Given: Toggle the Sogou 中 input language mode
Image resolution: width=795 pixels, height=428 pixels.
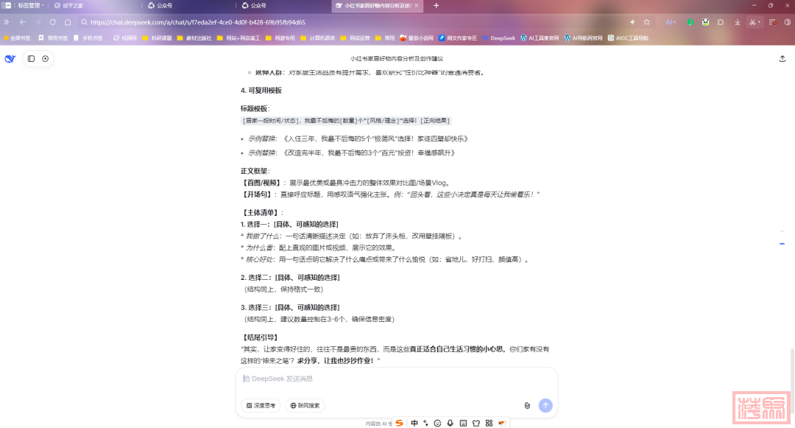Looking at the screenshot, I should pos(414,423).
